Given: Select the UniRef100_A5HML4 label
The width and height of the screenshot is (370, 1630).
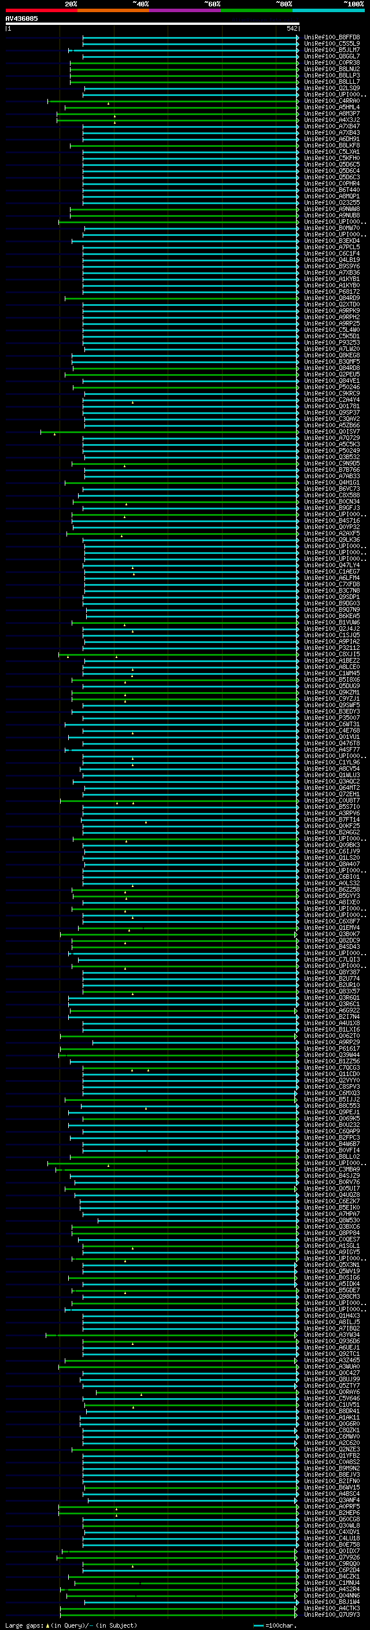Looking at the screenshot, I should tap(332, 107).
